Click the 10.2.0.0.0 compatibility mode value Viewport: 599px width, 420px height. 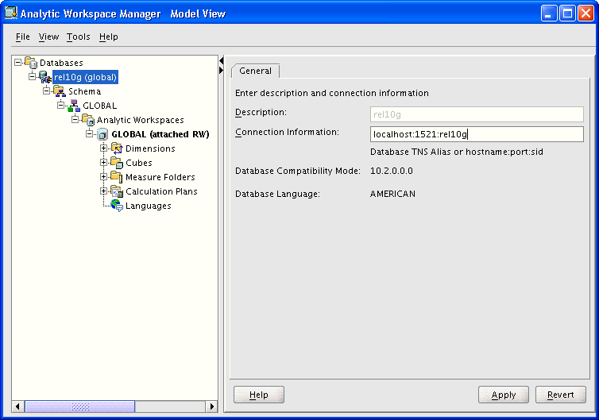[x=392, y=171]
